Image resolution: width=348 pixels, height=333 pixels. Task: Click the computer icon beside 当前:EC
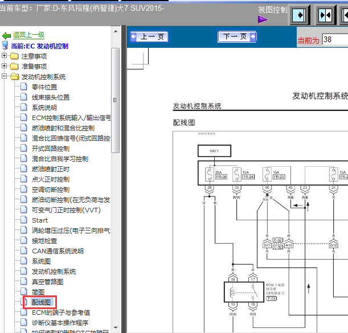[x=5, y=45]
